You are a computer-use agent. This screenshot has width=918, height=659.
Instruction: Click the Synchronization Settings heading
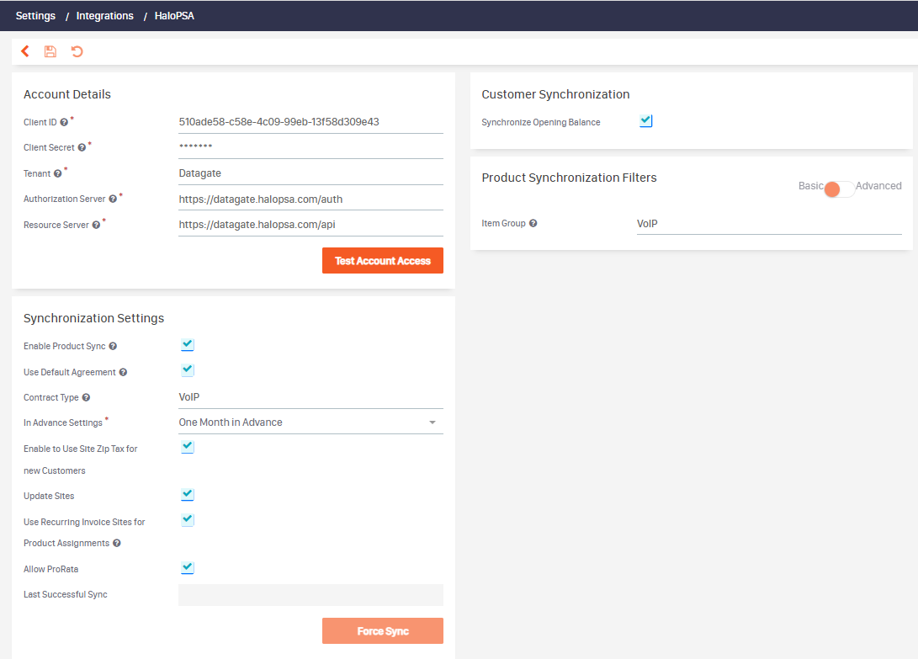click(x=93, y=318)
